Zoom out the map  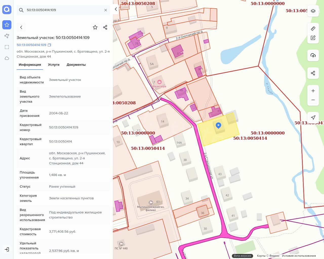point(313,100)
